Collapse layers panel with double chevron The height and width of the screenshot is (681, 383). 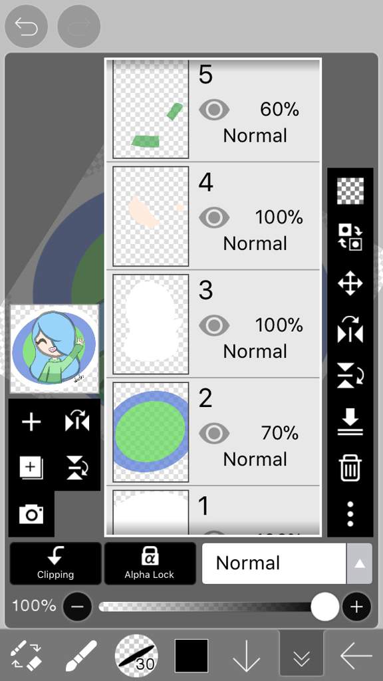coord(301,655)
